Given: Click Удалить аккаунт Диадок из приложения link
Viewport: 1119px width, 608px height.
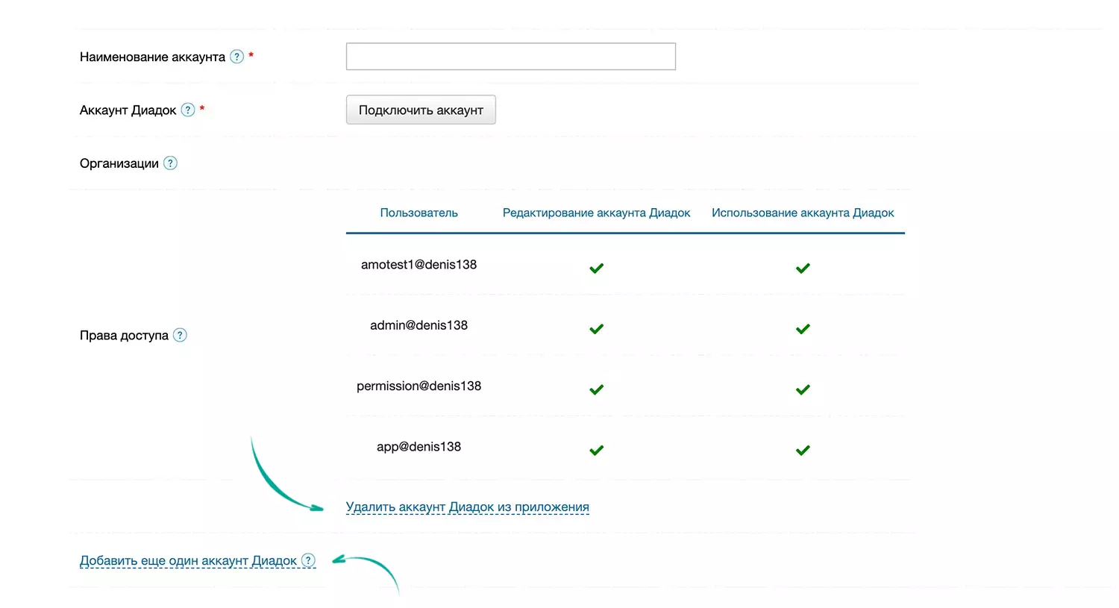Looking at the screenshot, I should (467, 507).
